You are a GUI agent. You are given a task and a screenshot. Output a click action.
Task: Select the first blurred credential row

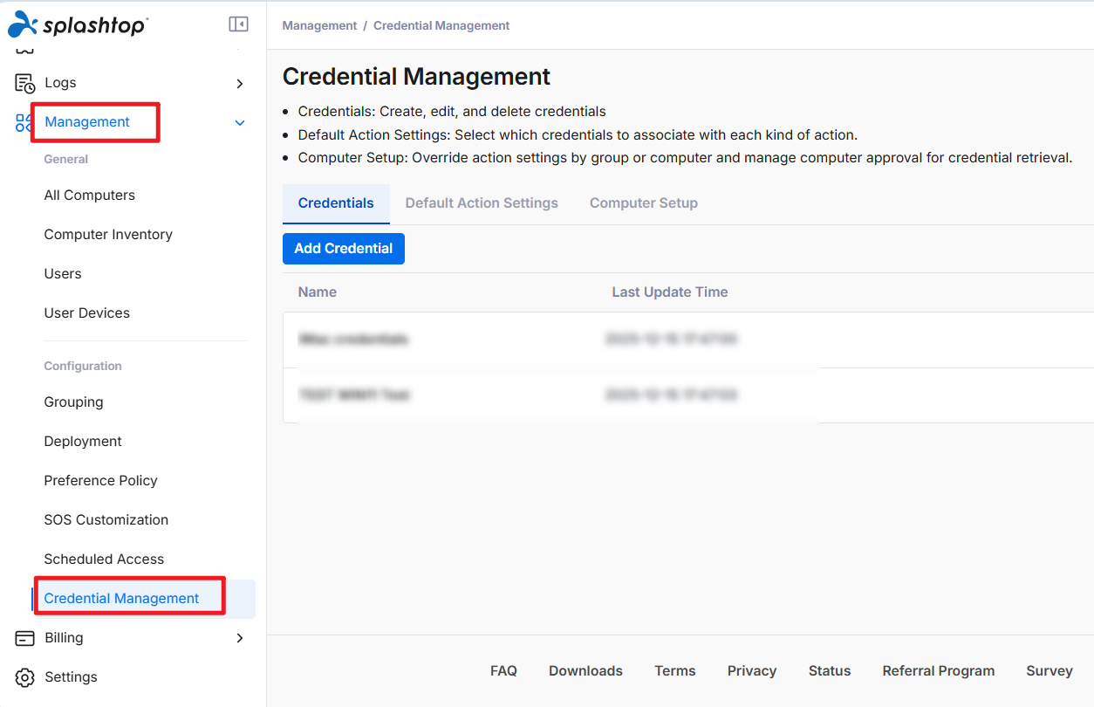click(688, 340)
